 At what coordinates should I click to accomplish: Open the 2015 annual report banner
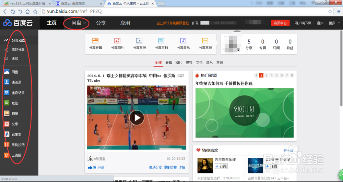[245, 113]
